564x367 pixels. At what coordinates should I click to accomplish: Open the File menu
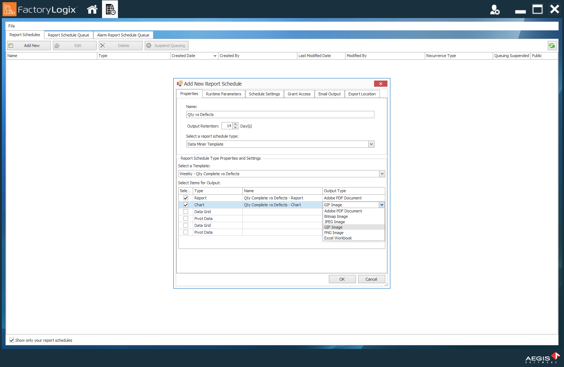point(12,26)
